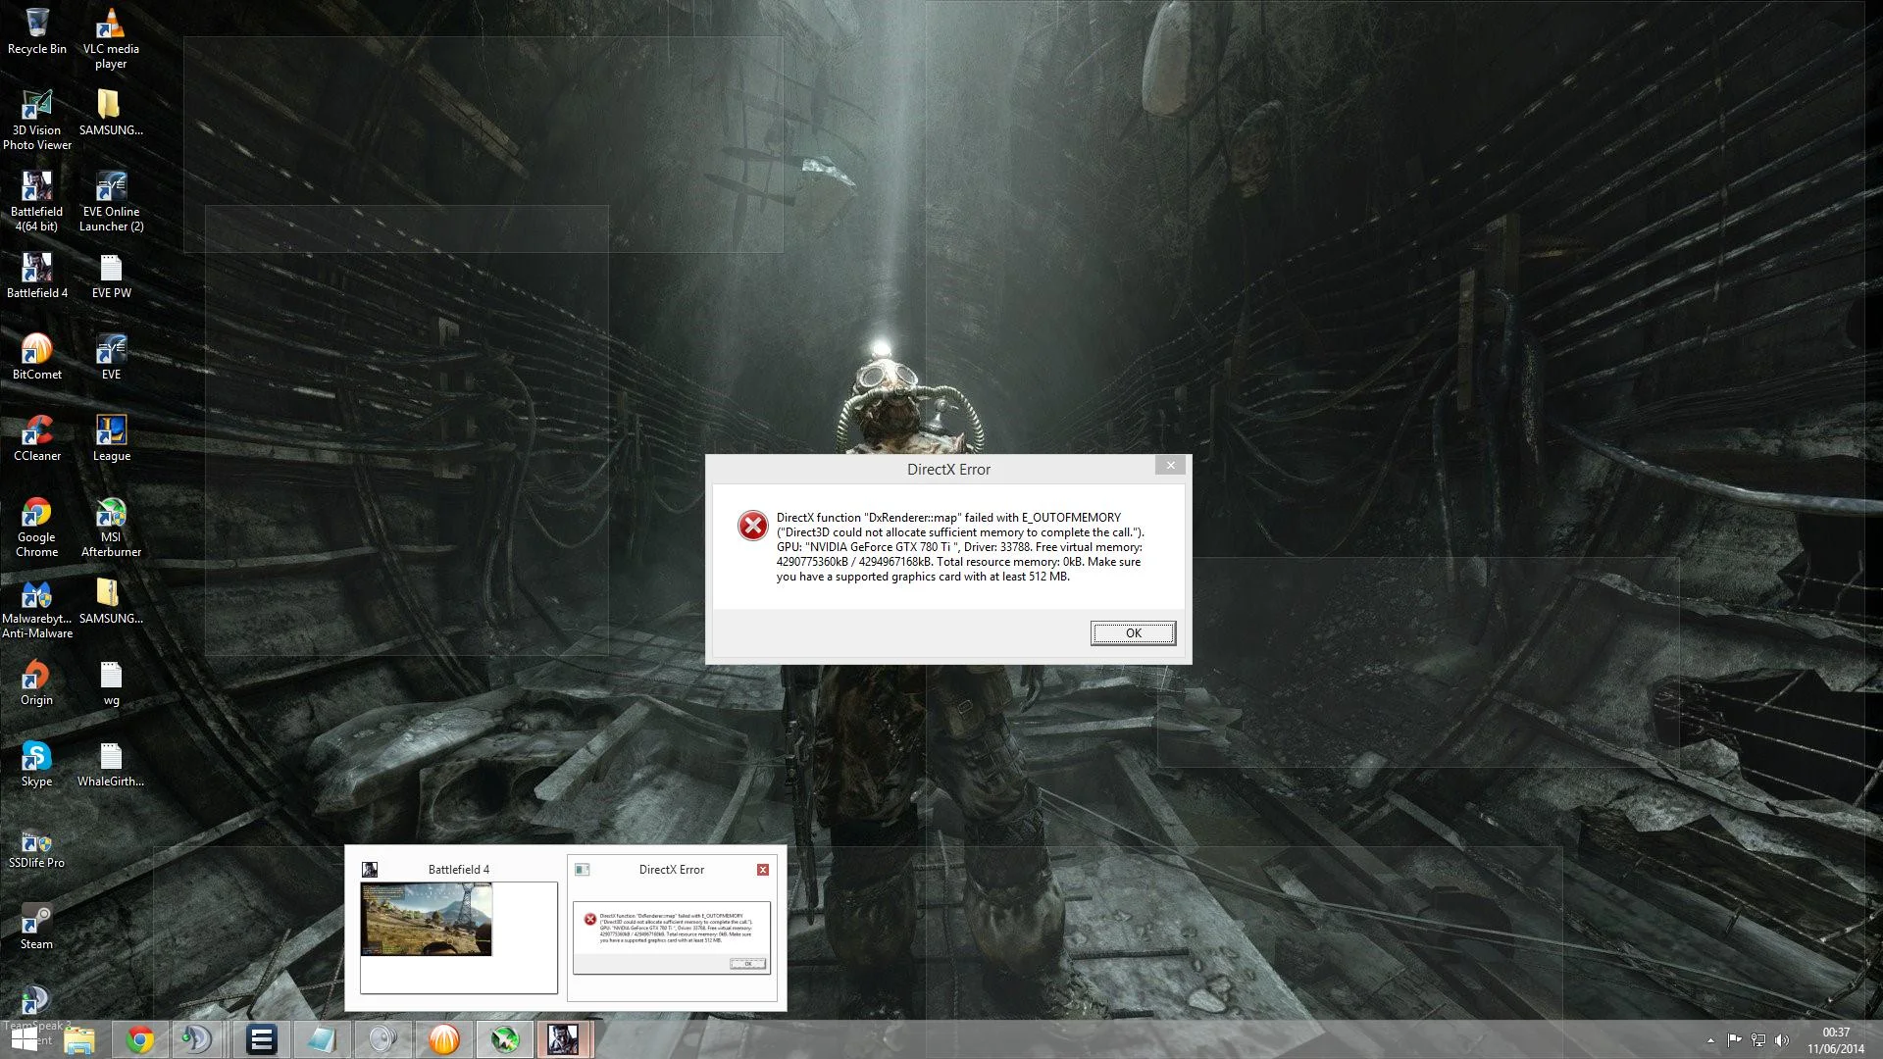This screenshot has height=1059, width=1883.
Task: Select the EVE desktop shortcut below EVE PW
Action: coord(111,357)
